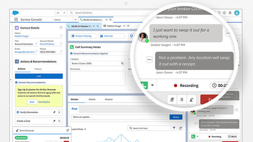Screen dimensions: 253x142
Task: Open the user avatar profile menu
Action: [x=237, y=13]
